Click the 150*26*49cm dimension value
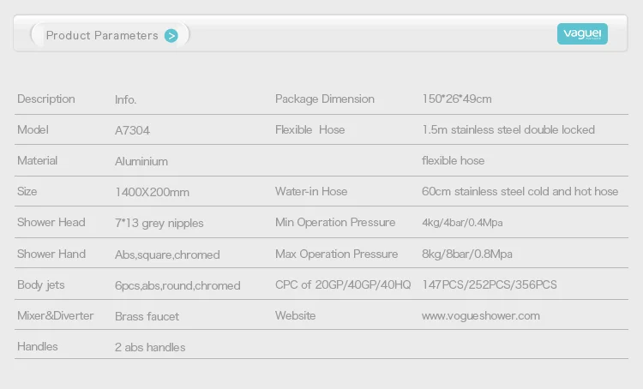The height and width of the screenshot is (389, 643). tap(457, 99)
